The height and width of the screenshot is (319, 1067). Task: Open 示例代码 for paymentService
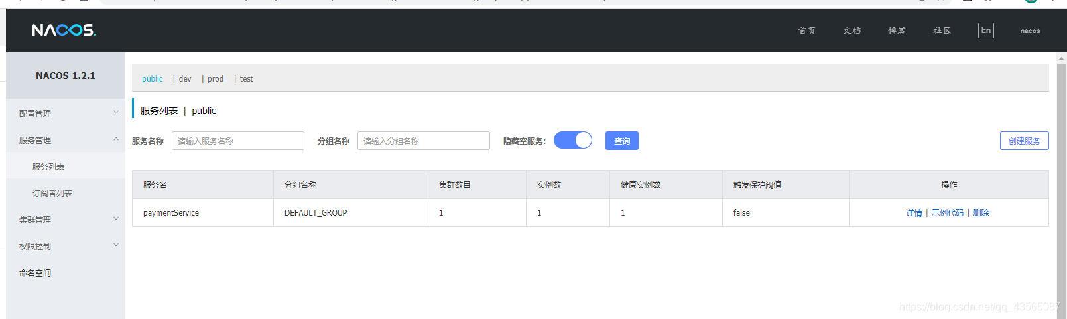point(947,213)
